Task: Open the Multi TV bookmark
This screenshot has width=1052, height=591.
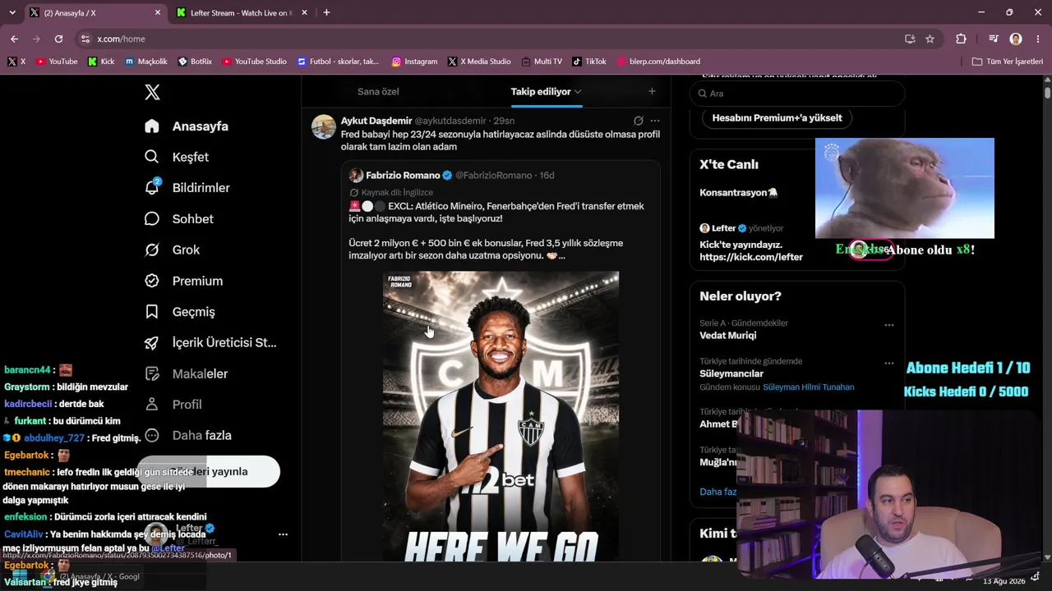Action: [x=542, y=62]
